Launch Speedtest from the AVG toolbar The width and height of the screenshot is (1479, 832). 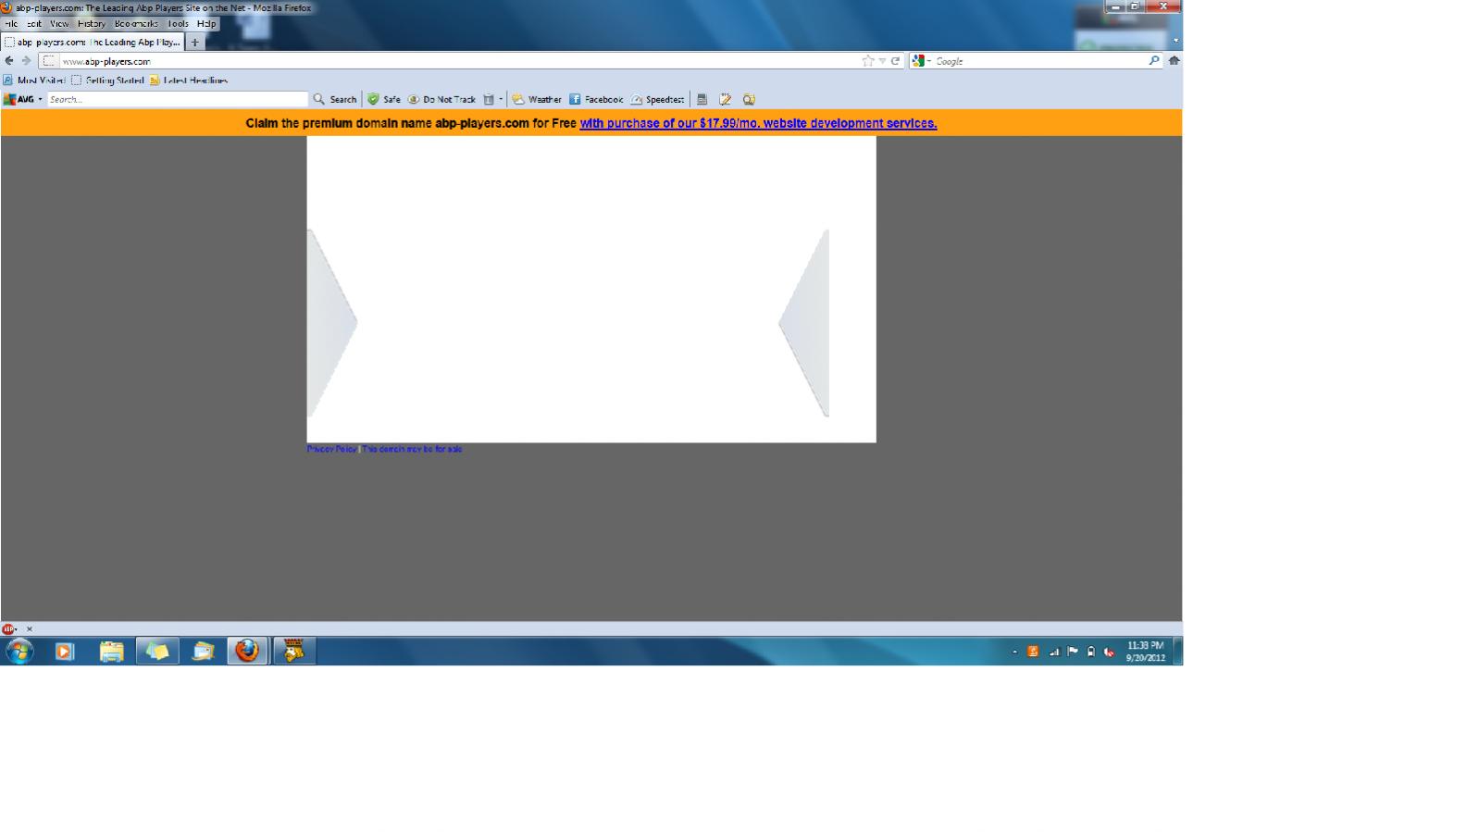[657, 99]
